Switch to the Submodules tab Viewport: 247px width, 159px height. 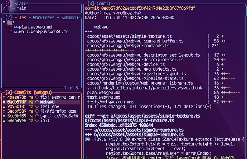pyautogui.click(x=69, y=17)
